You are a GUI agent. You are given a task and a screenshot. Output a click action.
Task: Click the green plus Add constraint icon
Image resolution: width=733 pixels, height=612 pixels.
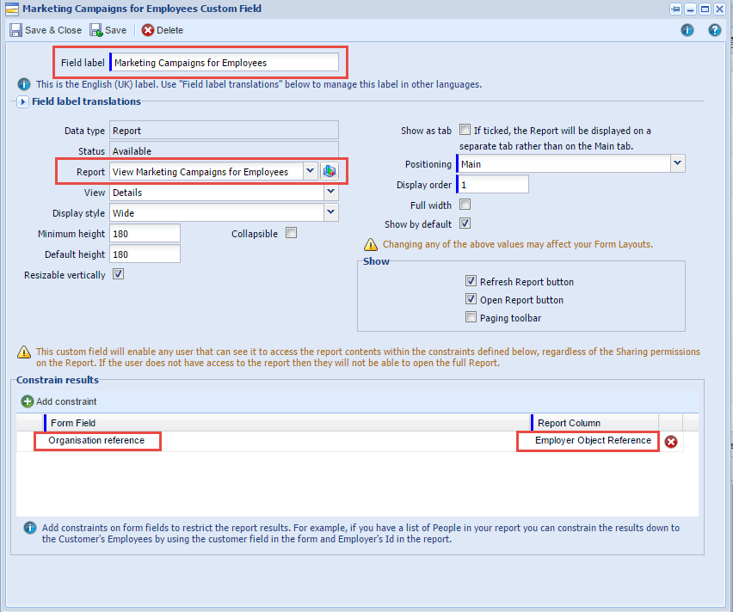pyautogui.click(x=28, y=401)
